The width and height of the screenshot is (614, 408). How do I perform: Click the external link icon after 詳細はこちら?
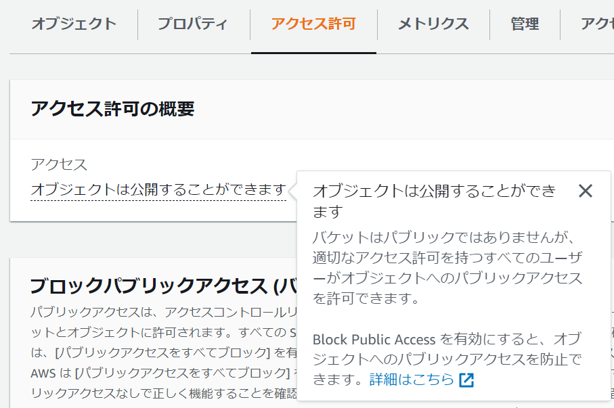[x=466, y=380]
